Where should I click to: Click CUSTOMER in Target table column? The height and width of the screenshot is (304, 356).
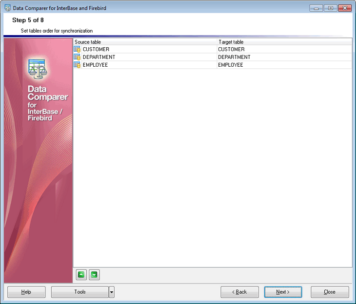(x=231, y=49)
